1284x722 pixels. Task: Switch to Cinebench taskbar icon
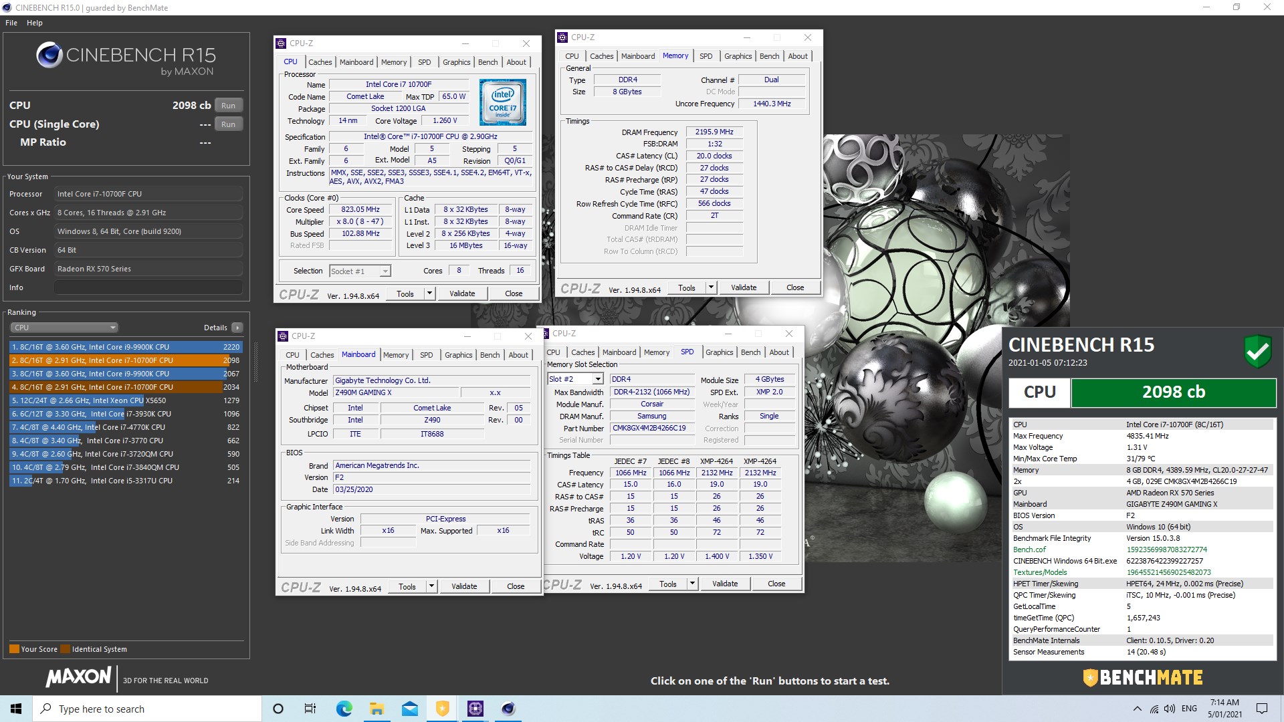click(508, 709)
